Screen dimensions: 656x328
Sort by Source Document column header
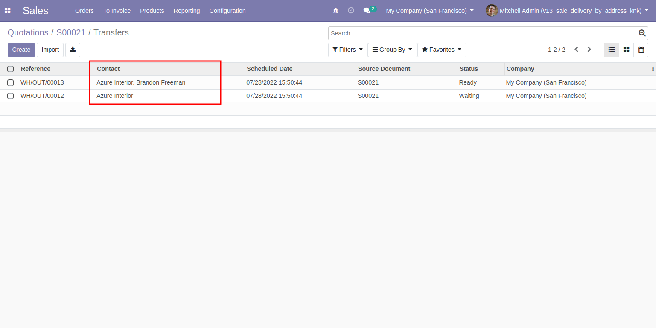pos(407,69)
